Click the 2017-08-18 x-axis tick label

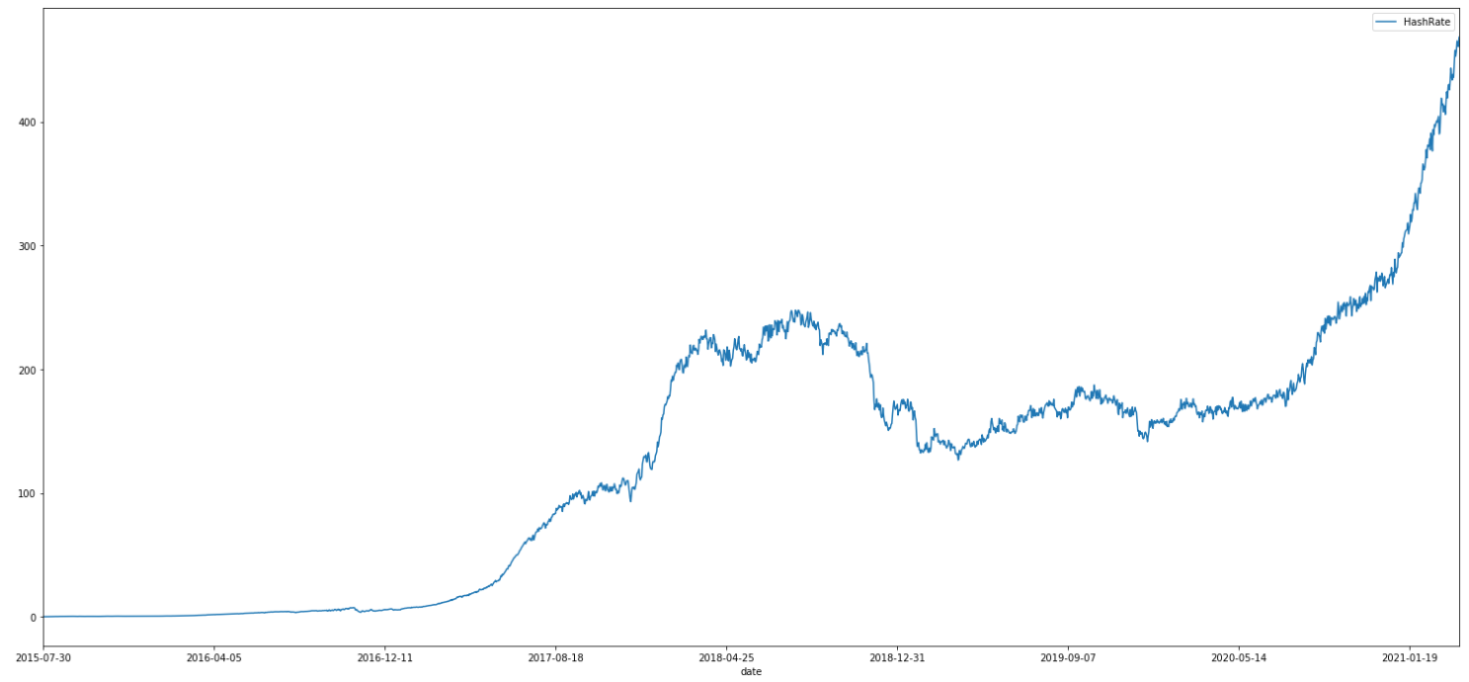click(555, 656)
